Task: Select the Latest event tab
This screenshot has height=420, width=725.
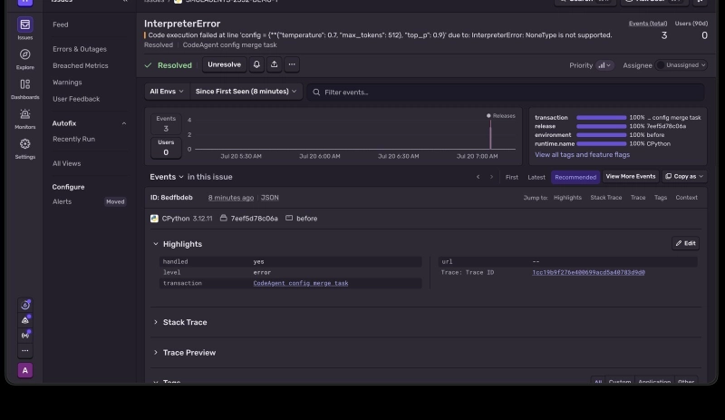Action: click(x=536, y=177)
